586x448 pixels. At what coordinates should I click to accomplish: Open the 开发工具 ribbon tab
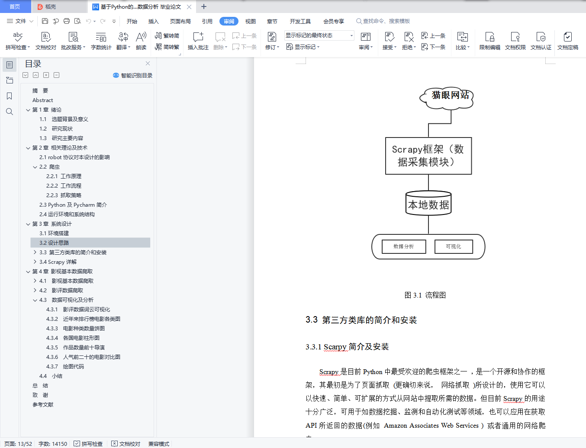300,21
